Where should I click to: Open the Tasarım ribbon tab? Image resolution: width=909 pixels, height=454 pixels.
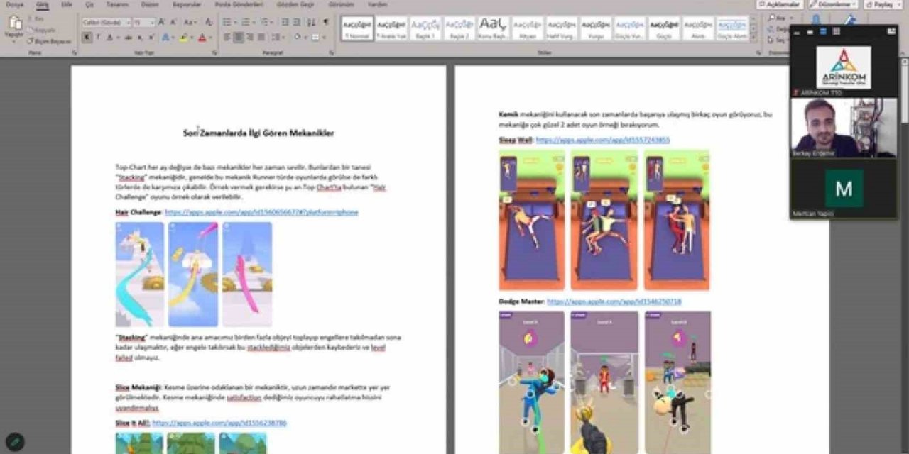click(116, 4)
